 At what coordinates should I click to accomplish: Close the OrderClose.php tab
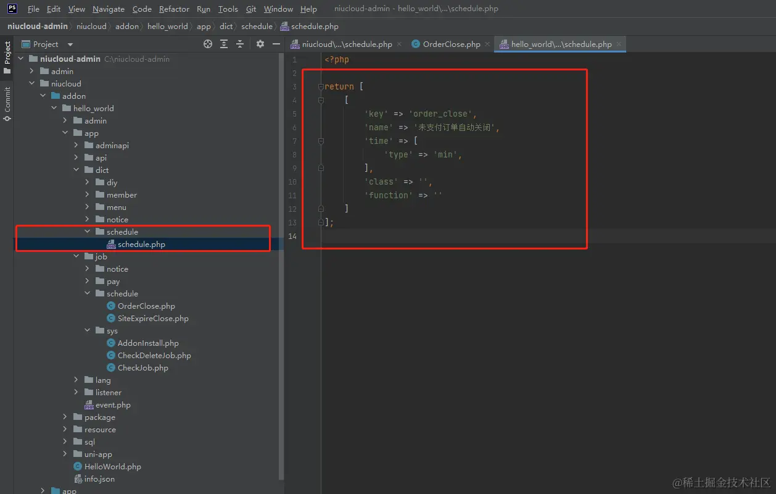tap(487, 44)
